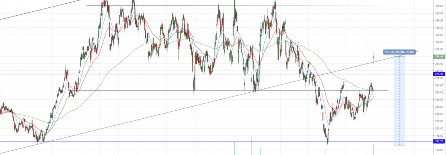Click the 330.00 tick on price axis

tap(439, 35)
